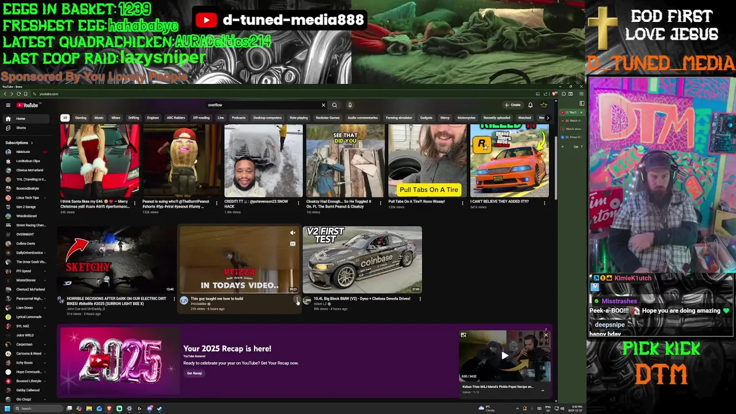
Task: Click the browser address bar youtube.com
Action: [49, 94]
